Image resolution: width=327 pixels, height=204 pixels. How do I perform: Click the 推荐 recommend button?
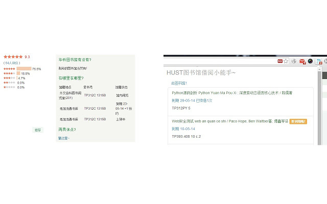(38, 130)
